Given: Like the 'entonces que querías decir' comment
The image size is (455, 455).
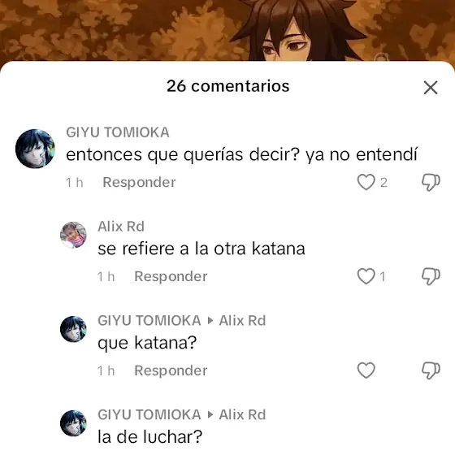Looking at the screenshot, I should (366, 182).
